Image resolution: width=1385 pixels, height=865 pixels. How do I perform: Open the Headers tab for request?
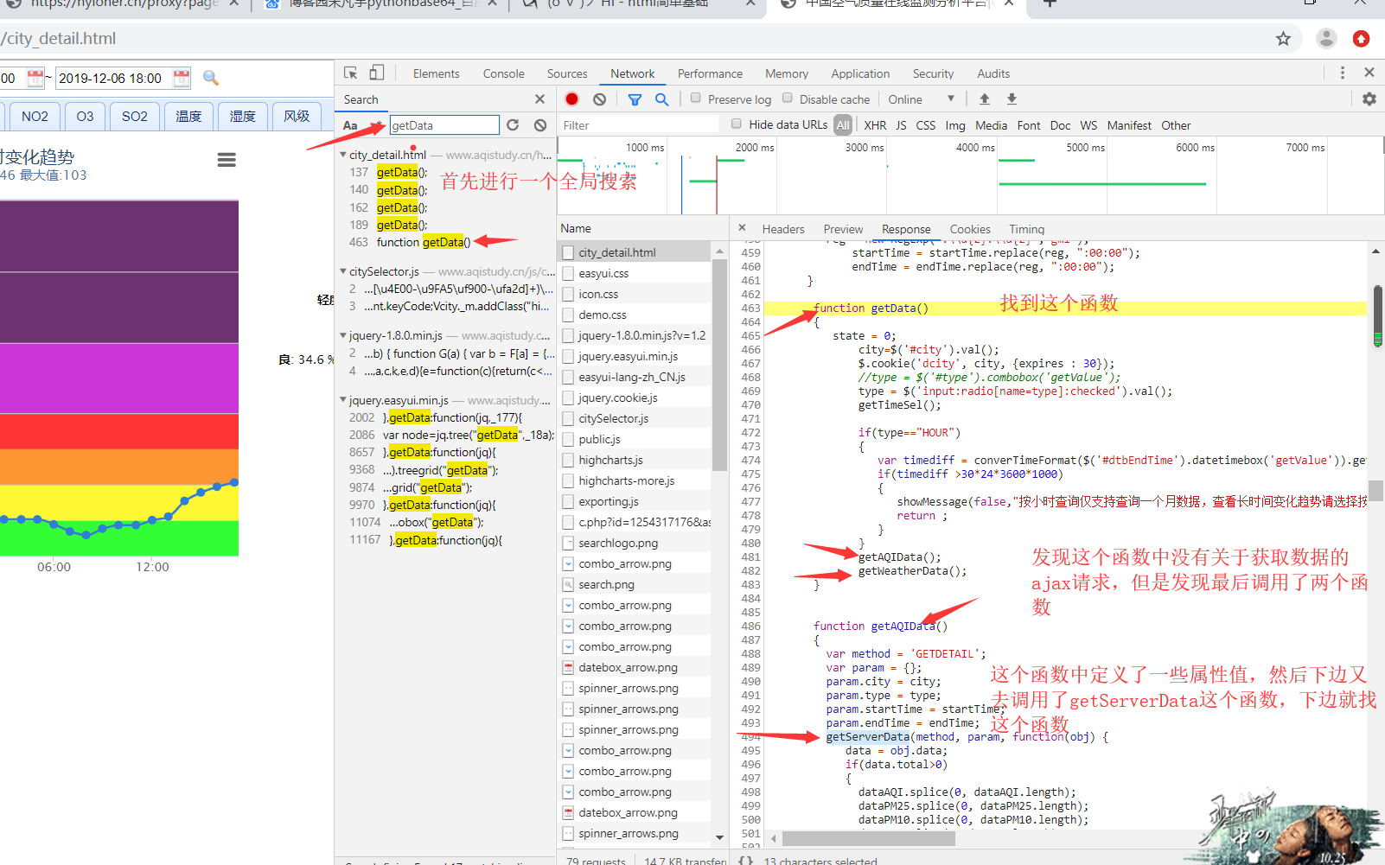pos(782,229)
